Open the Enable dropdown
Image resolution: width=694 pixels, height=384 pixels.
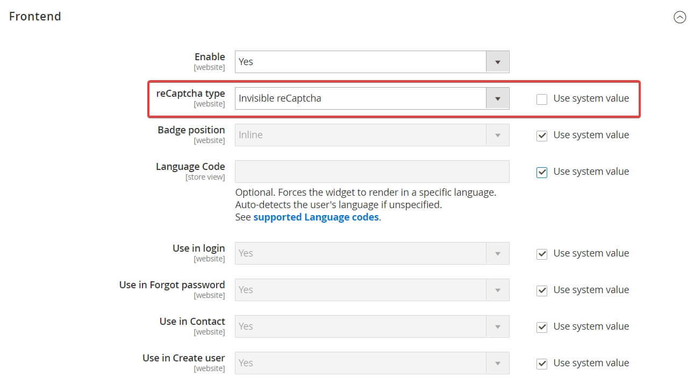tap(371, 62)
